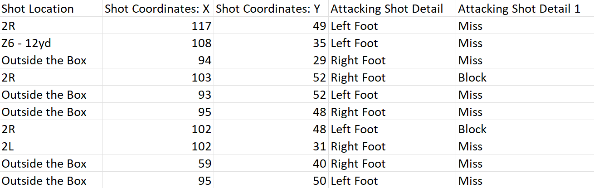Select the cell with Y value 49
Screen dimensions: 594x188
coord(271,26)
